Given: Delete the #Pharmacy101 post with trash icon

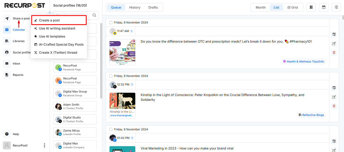Looking at the screenshot, I should pyautogui.click(x=334, y=52).
